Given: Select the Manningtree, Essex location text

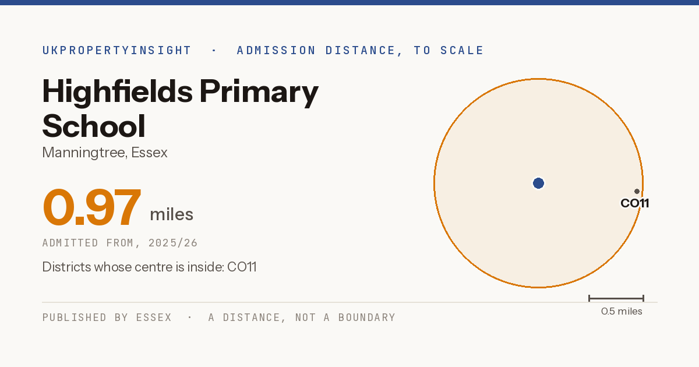Looking at the screenshot, I should coord(105,153).
